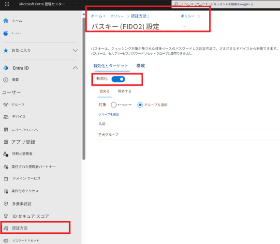Image resolution: width=280 pixels, height=244 pixels.
Task: Click the 名前 column header
Action: click(102, 124)
